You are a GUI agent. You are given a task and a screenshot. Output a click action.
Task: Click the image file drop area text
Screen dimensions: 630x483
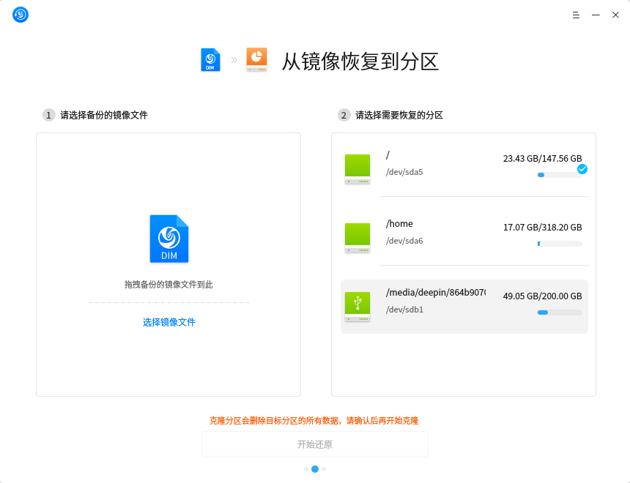pyautogui.click(x=168, y=285)
